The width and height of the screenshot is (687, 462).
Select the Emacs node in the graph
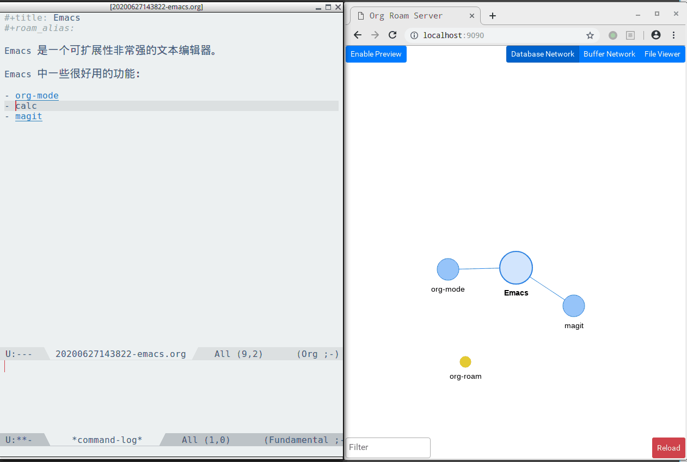(x=516, y=268)
